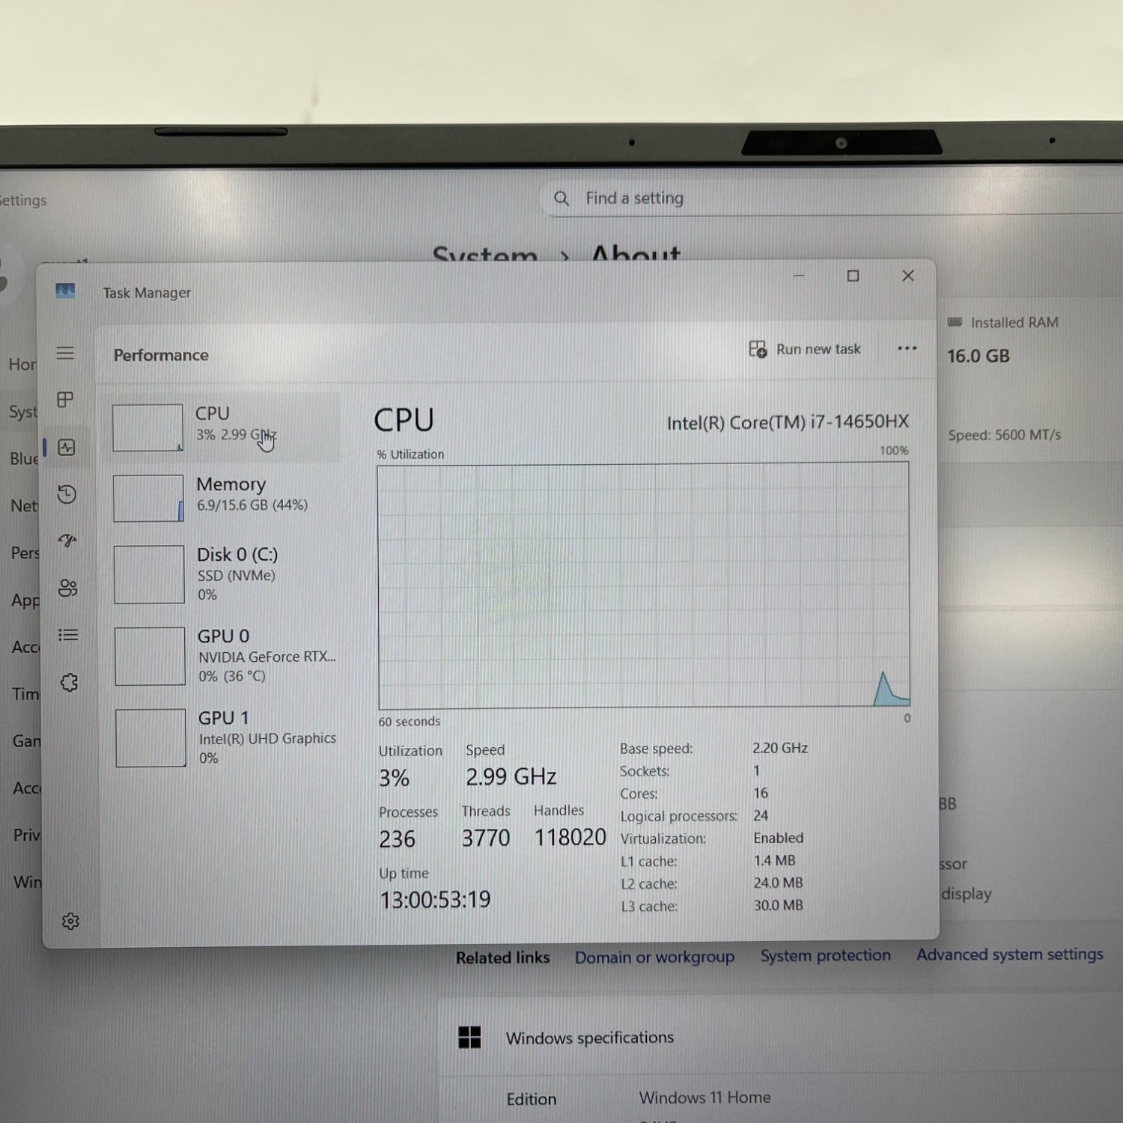Viewport: 1123px width, 1123px height.
Task: Open the Task Manager hamburger navigation menu
Action: pos(65,353)
